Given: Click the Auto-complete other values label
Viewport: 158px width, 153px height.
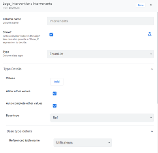Looking at the screenshot, I should [x=24, y=103].
